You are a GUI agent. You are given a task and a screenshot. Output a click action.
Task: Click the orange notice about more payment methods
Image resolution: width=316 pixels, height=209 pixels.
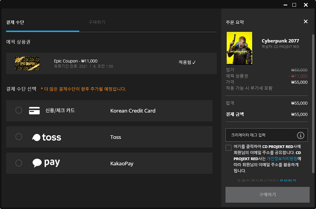pos(83,89)
